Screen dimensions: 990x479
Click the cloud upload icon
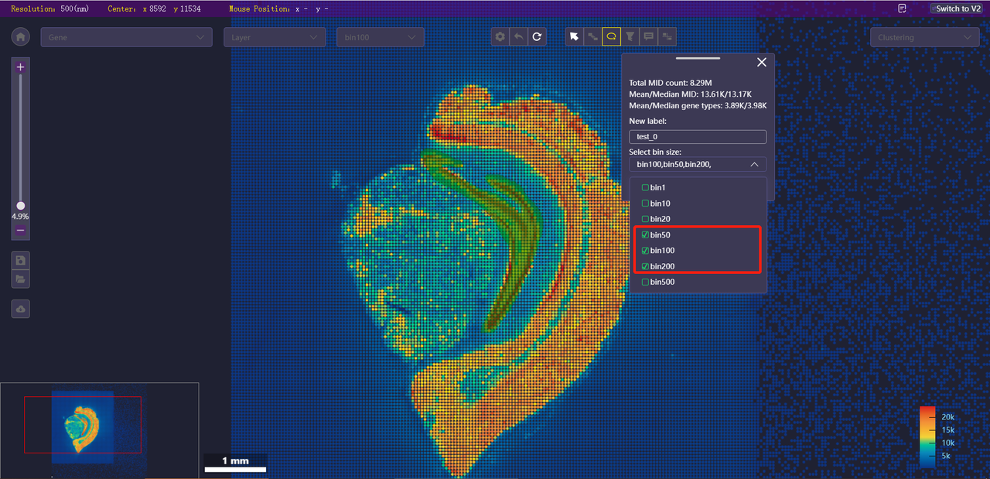21,309
